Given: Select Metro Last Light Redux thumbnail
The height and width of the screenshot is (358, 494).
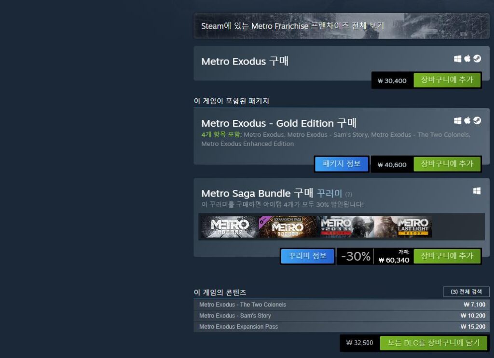Looking at the screenshot, I should pyautogui.click(x=403, y=226).
